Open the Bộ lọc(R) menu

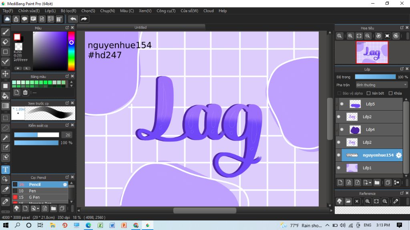(x=68, y=11)
